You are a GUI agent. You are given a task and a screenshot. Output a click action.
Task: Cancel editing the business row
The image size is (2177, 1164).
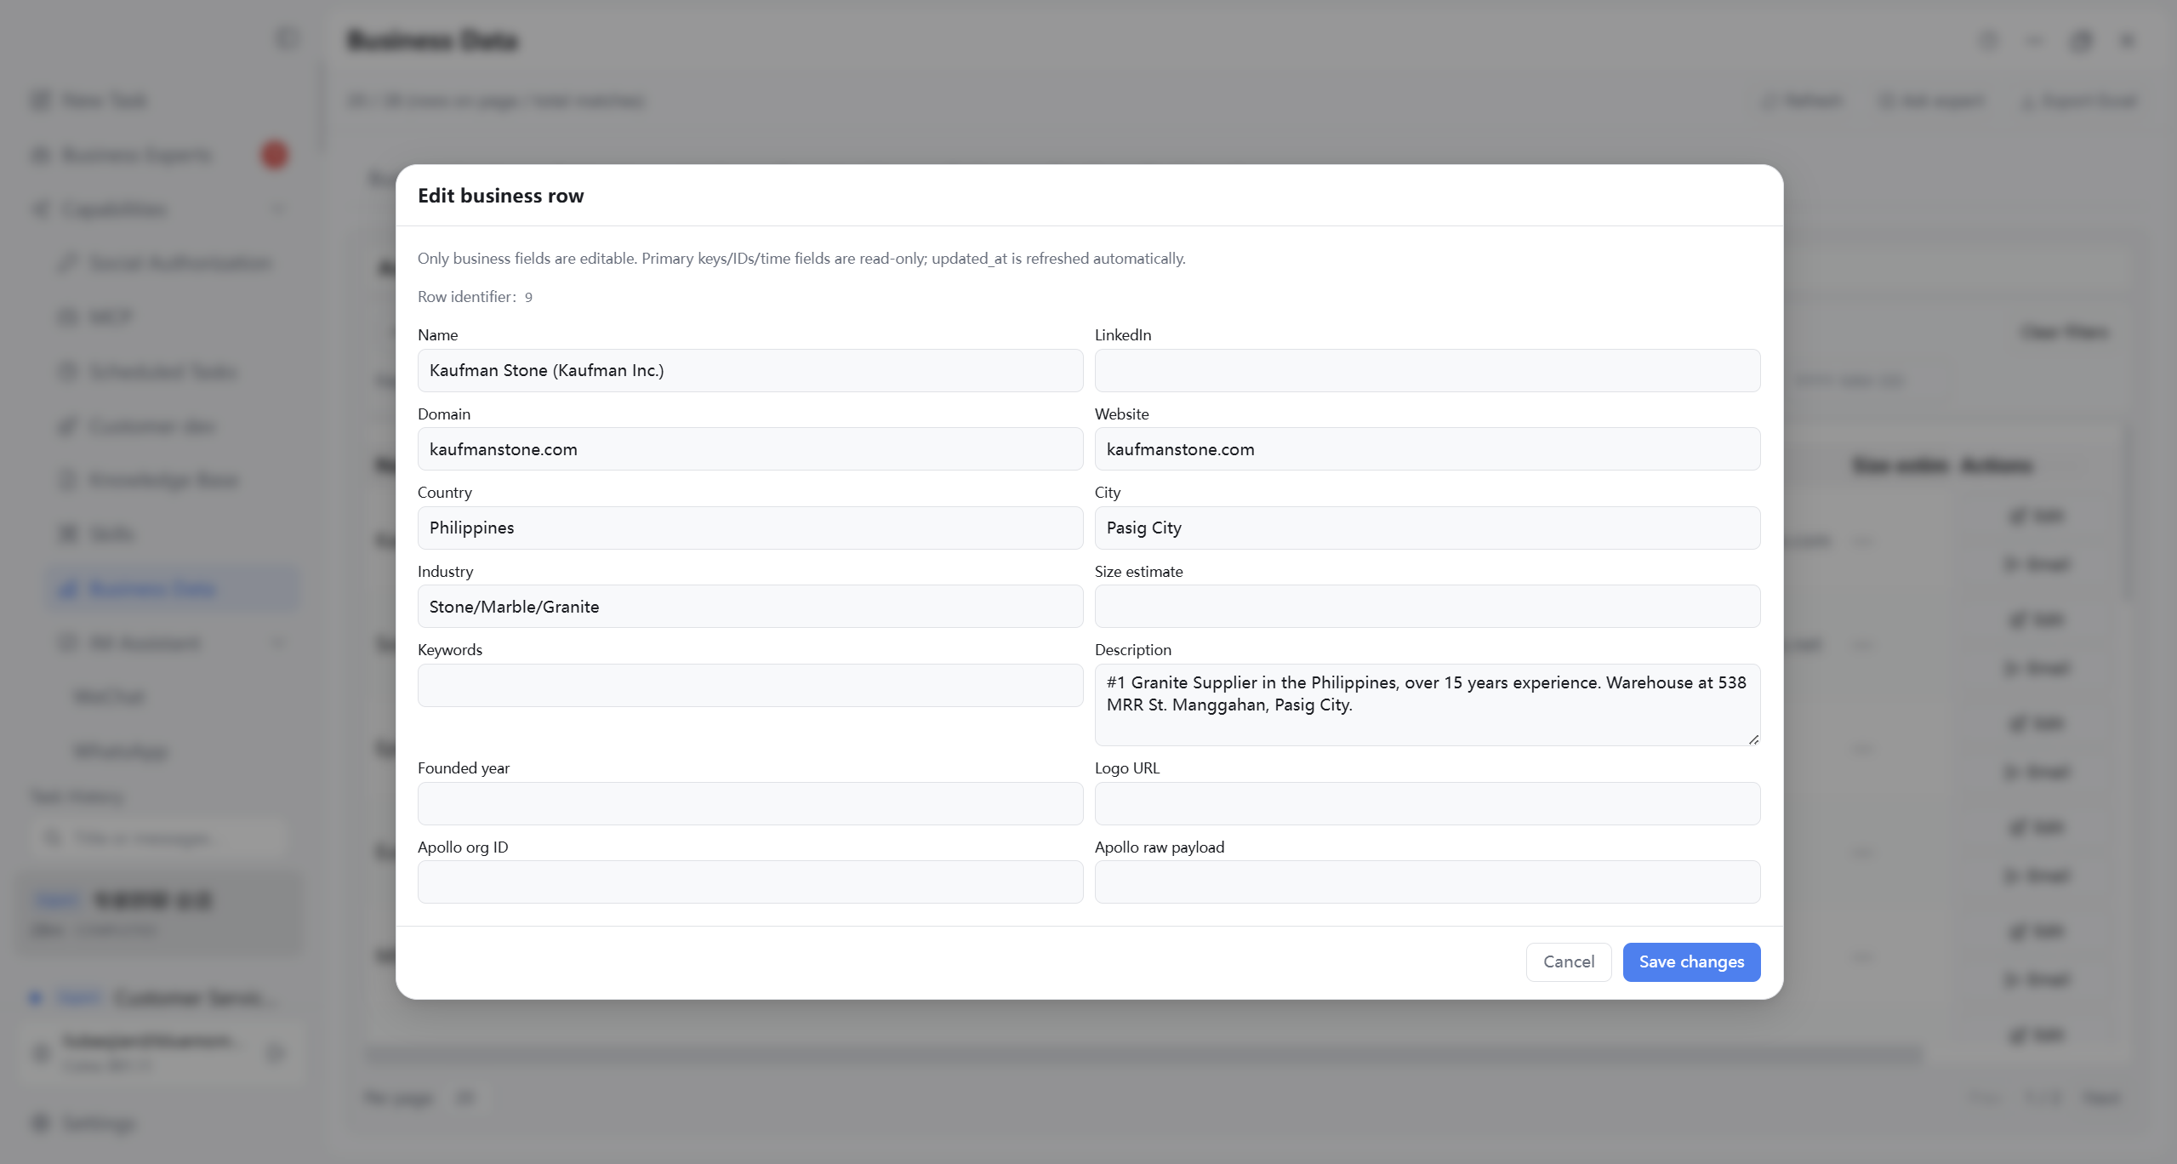coord(1568,961)
